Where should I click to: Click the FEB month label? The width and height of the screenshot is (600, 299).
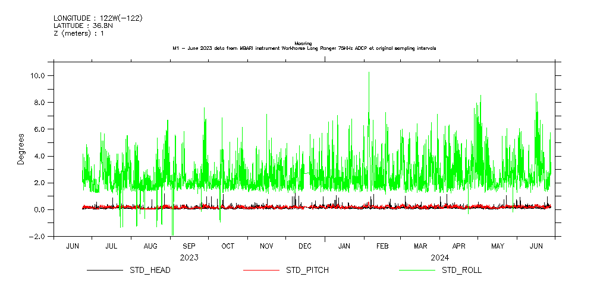382,246
